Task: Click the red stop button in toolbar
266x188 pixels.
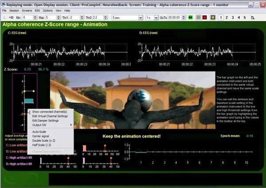Action: coord(204,17)
